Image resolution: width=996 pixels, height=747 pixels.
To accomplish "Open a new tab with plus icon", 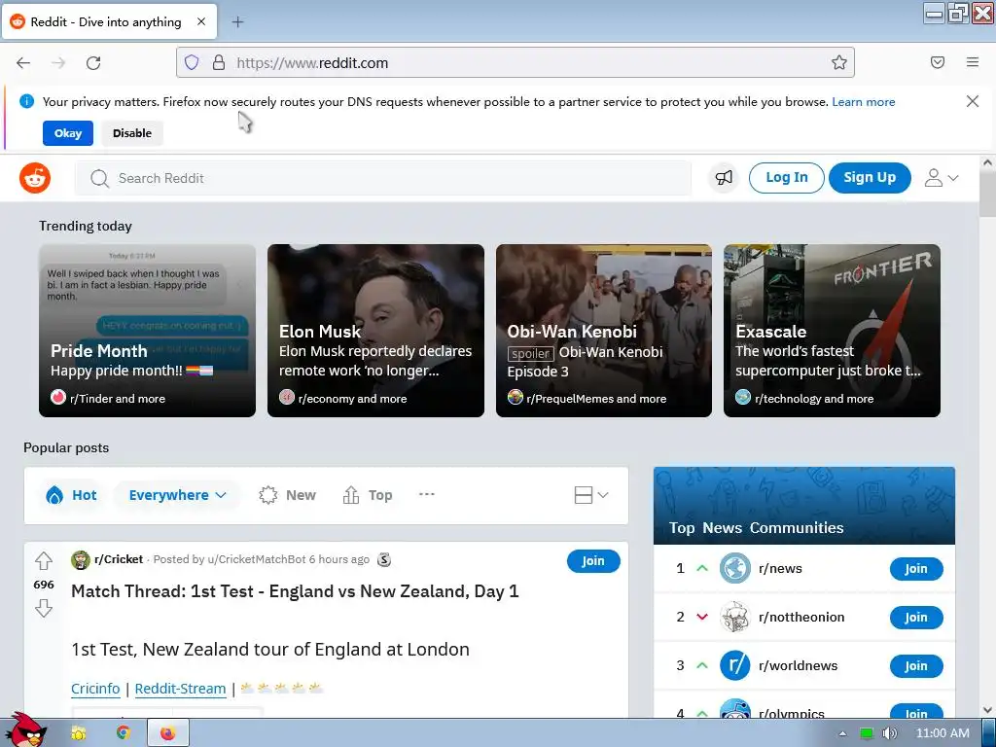I will tap(237, 22).
